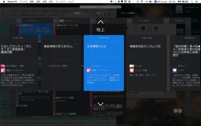This screenshot has width=201, height=126.
Task: Click the NHK総合1 channel logo
Action: pyautogui.click(x=3, y=66)
